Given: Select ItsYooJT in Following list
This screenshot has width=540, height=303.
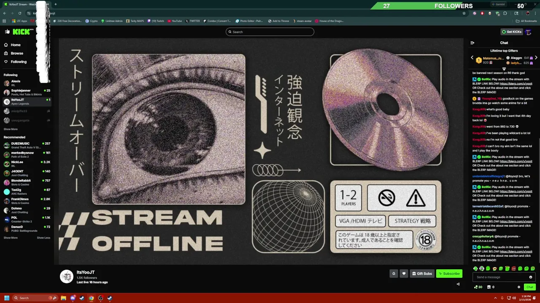Looking at the screenshot, I should tap(27, 101).
